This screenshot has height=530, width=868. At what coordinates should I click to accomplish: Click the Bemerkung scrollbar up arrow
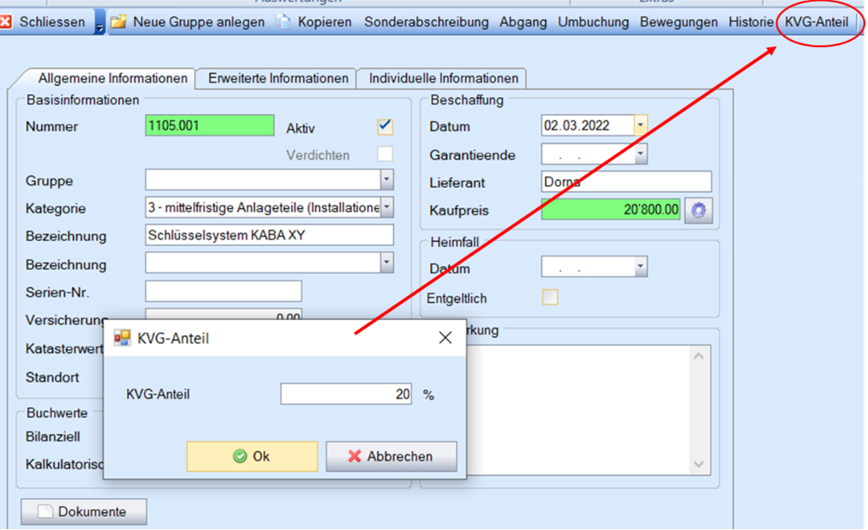[698, 356]
